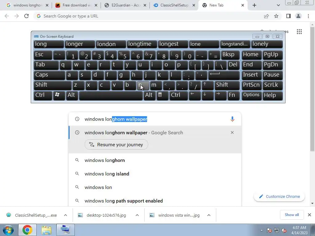Open the profile avatar icon
Image resolution: width=315 pixels, height=236 pixels.
click(298, 16)
